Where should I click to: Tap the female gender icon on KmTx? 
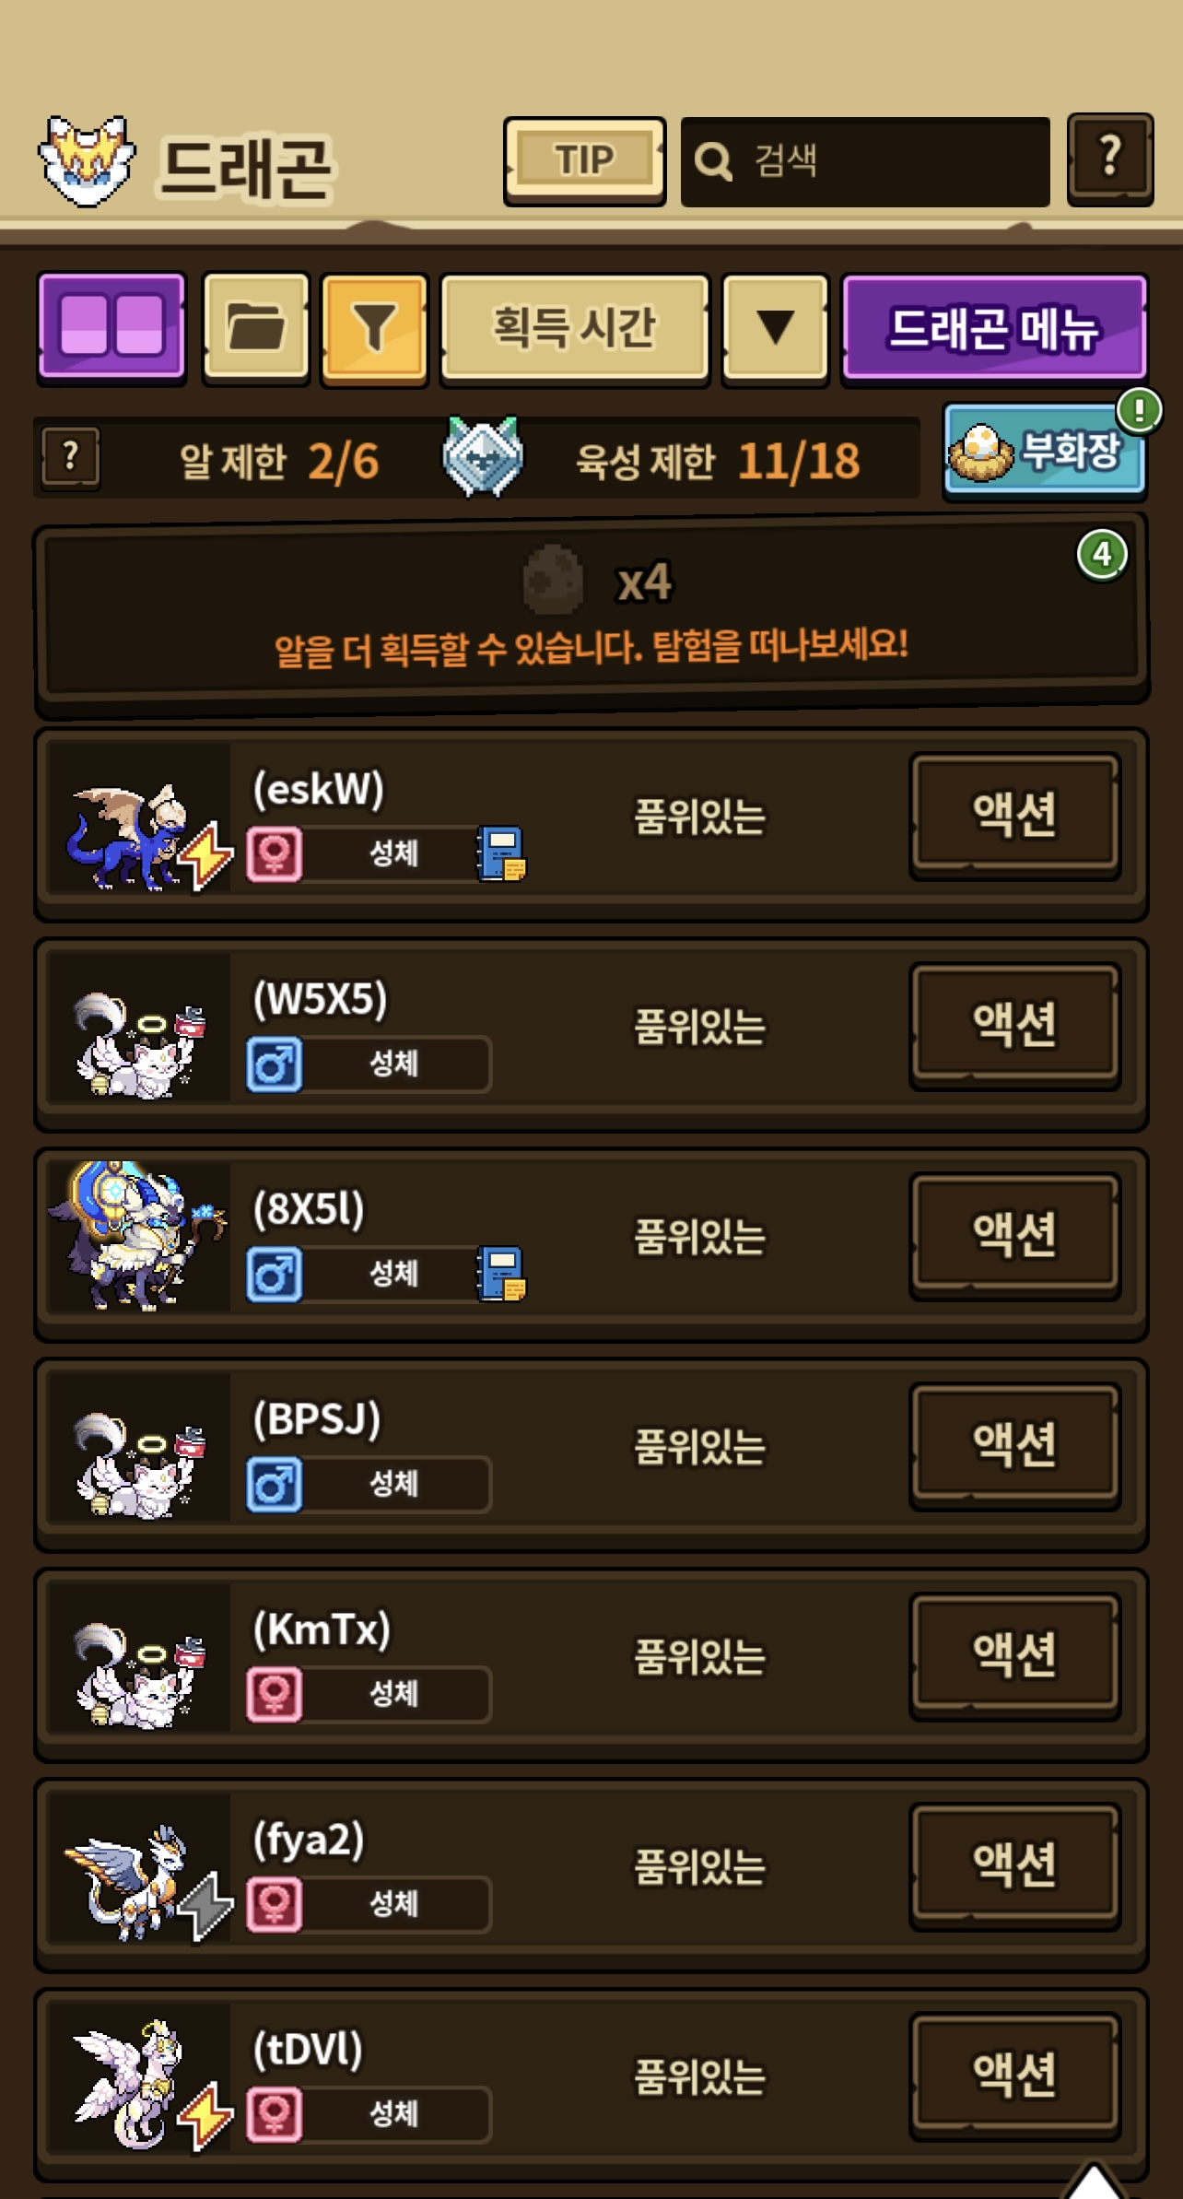(x=275, y=1694)
